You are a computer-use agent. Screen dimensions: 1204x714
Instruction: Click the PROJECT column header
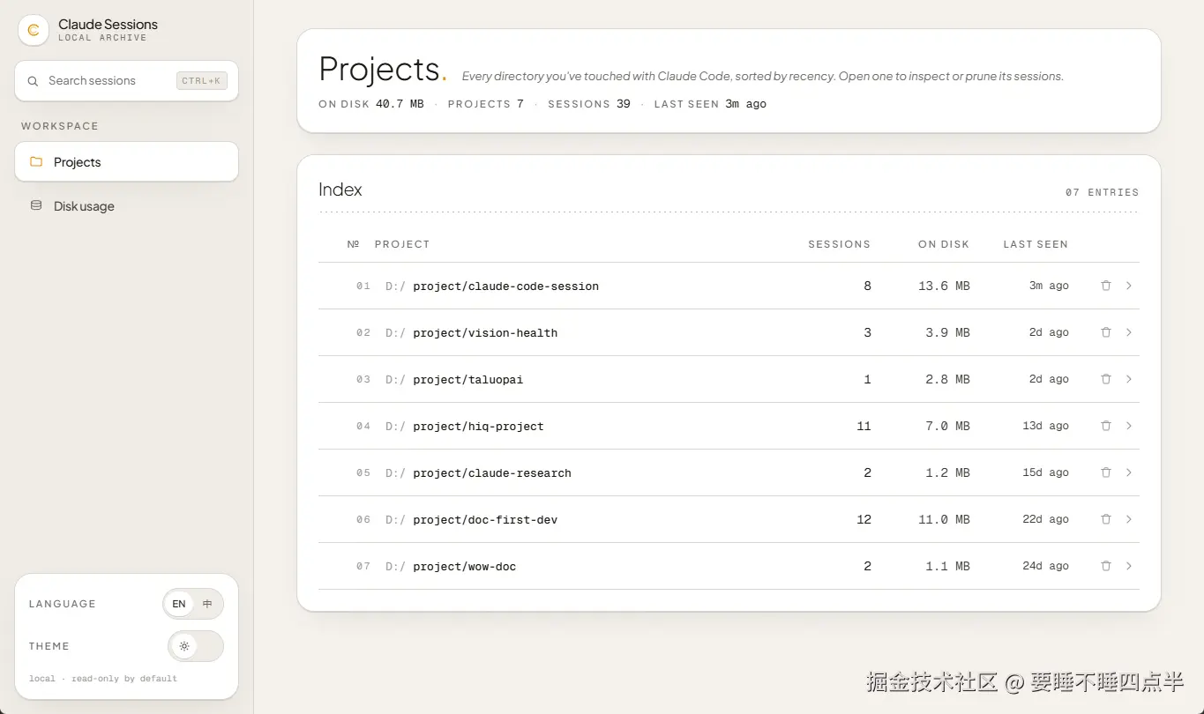click(x=402, y=244)
